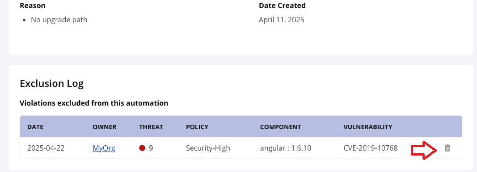Select the angular : 1.6.10 component cell
The image size is (477, 172).
[x=286, y=148]
